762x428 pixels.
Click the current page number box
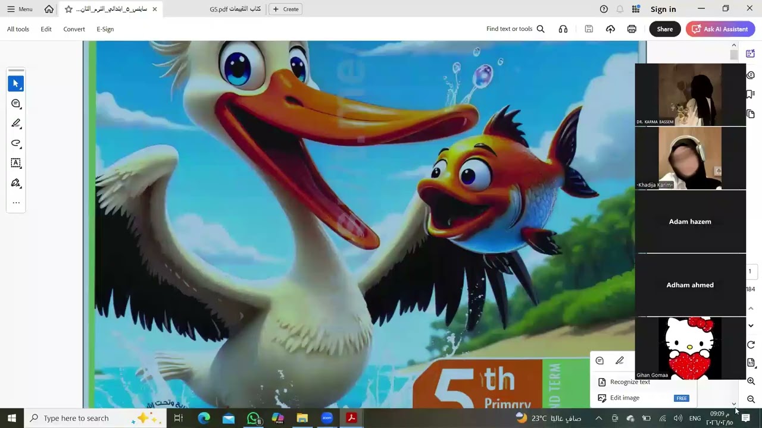coord(750,271)
